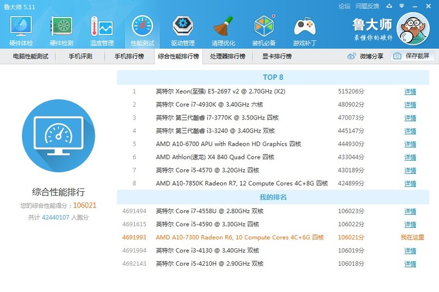This screenshot has height=292, width=439.
Task: Click the 我的排名 section header
Action: [273, 197]
